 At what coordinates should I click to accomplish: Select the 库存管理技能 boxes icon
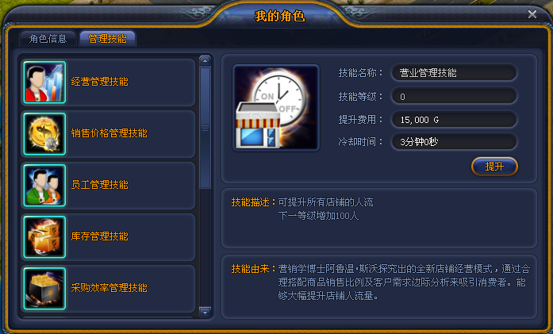[x=44, y=236]
